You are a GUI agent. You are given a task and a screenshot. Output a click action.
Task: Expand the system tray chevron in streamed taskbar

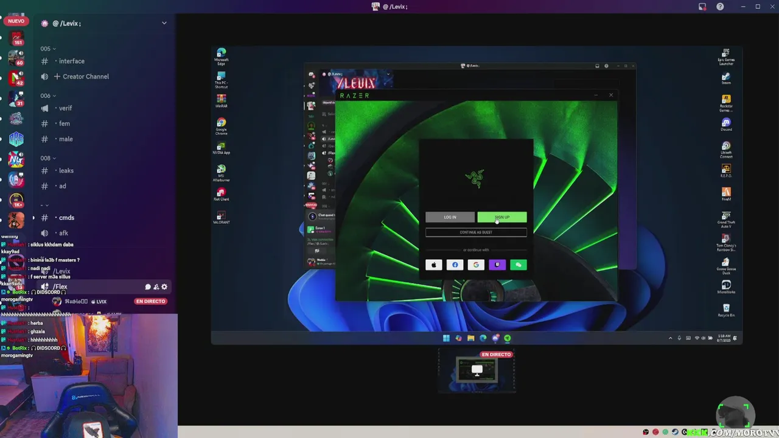(670, 338)
